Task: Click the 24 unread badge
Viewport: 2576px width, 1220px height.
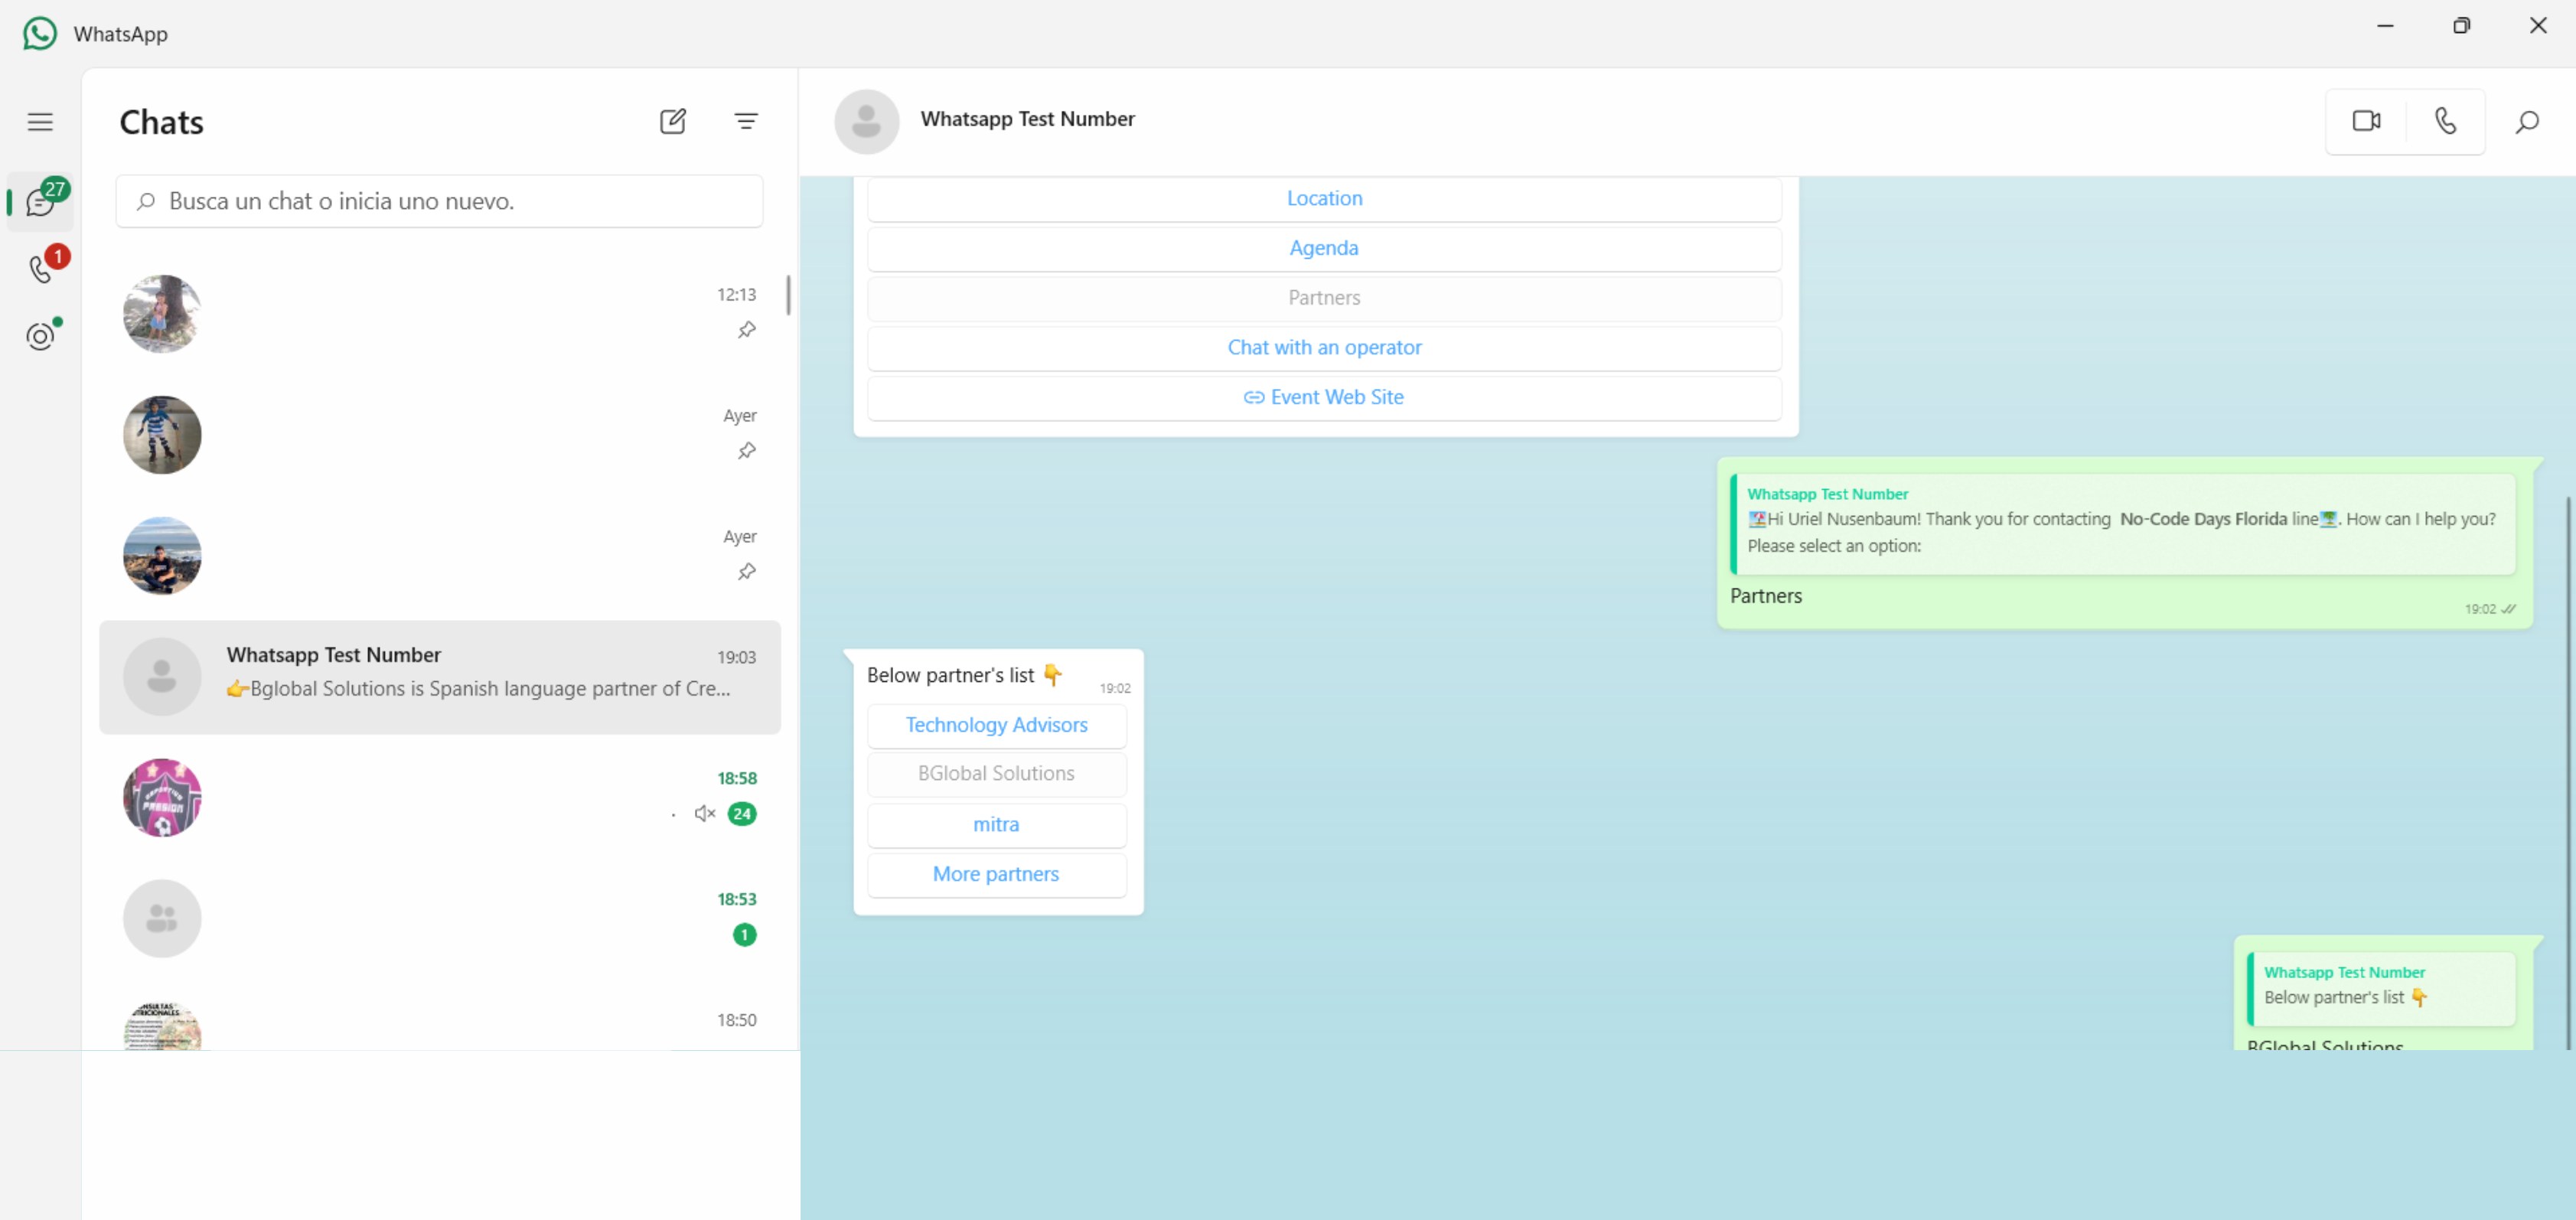Action: click(742, 814)
